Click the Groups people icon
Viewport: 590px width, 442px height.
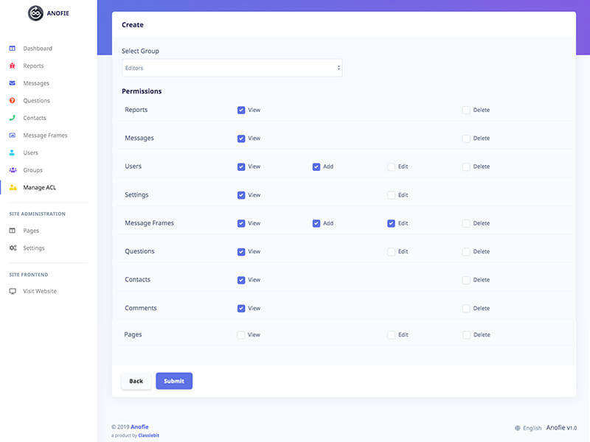[x=13, y=170]
